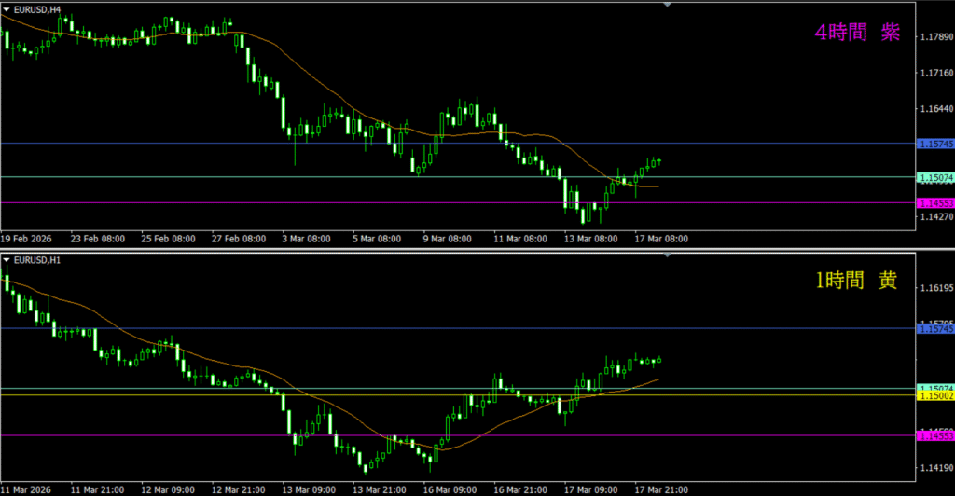Viewport: 955px width, 496px height.
Task: Click the 1.16195 price on H1 scale
Action: coord(934,289)
